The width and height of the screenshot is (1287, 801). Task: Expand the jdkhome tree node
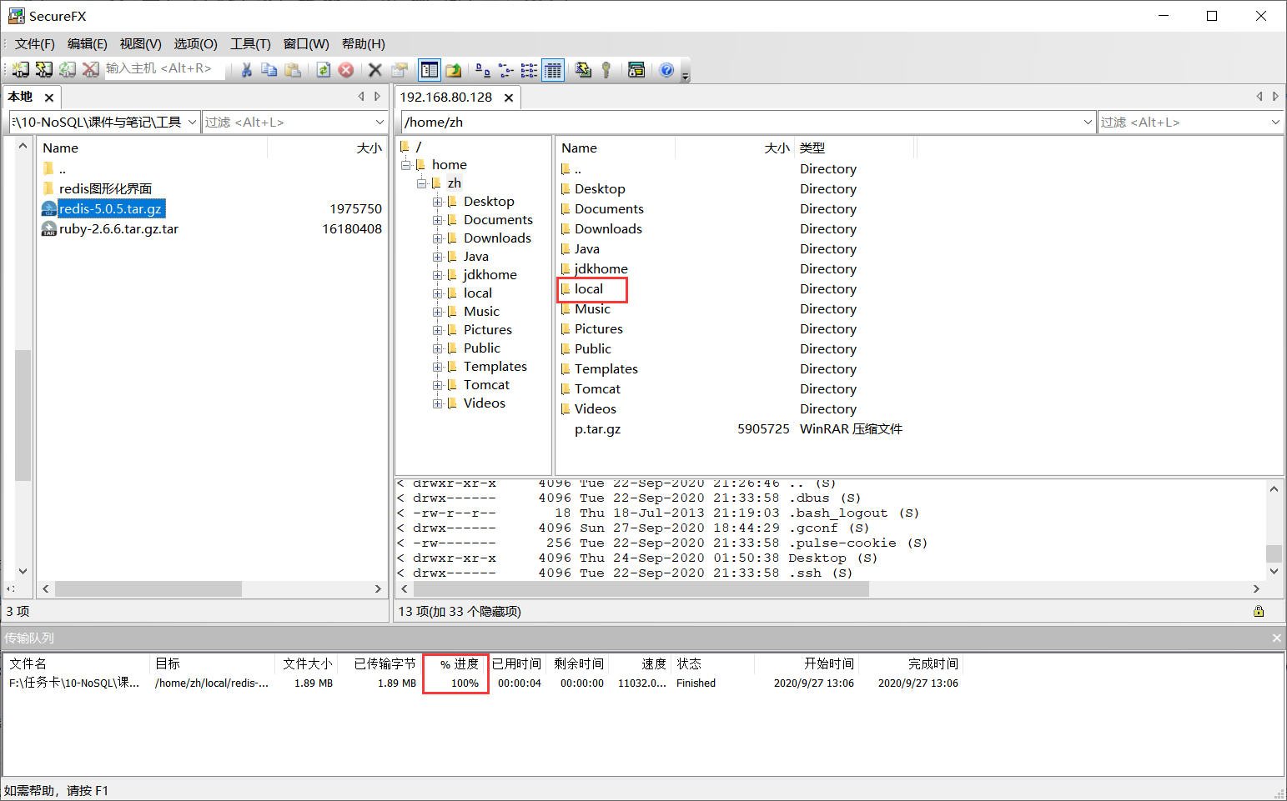tap(437, 275)
